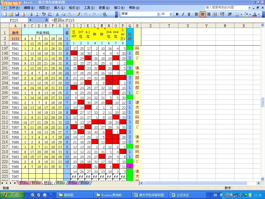Open the Name Box dropdown arrow
Screen dimensions: 265x199
31,20
